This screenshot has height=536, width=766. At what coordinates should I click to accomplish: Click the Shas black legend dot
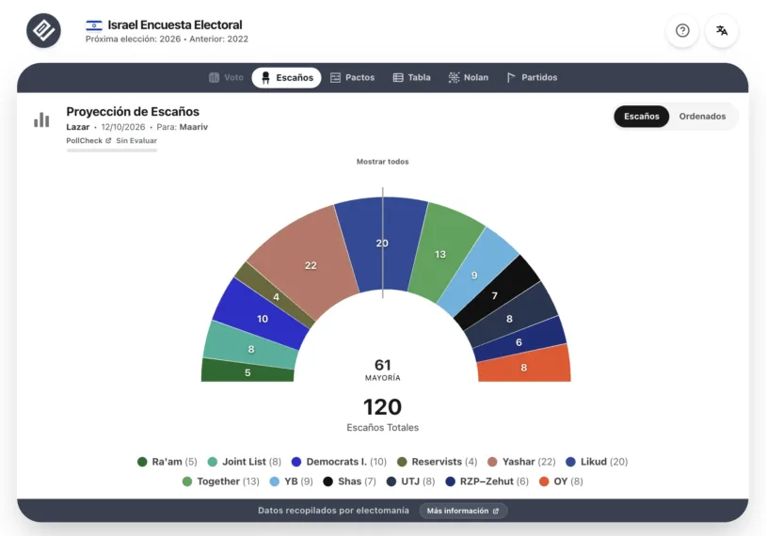click(x=327, y=481)
